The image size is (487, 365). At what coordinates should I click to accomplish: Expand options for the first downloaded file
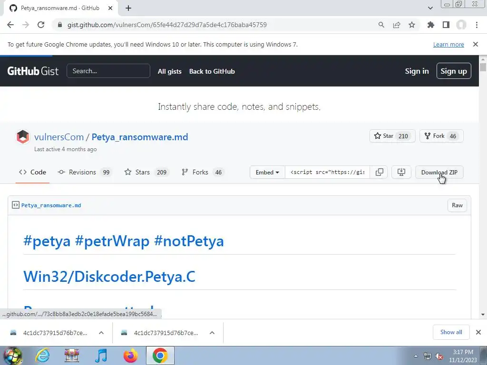tap(101, 333)
